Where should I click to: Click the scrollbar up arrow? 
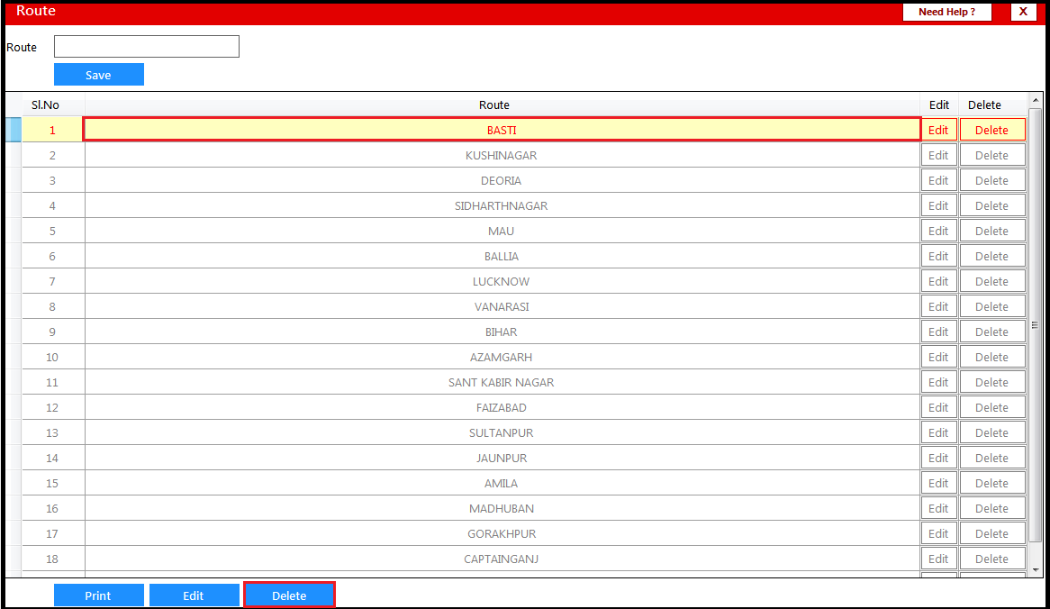tap(1036, 101)
